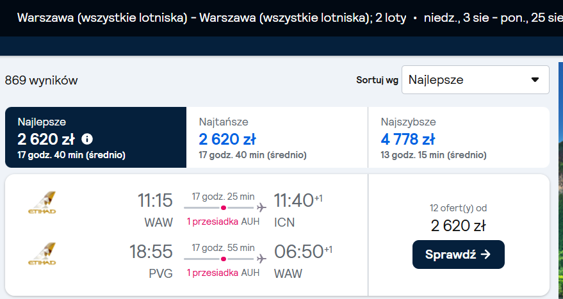Click the Sprawdź button

tap(459, 254)
